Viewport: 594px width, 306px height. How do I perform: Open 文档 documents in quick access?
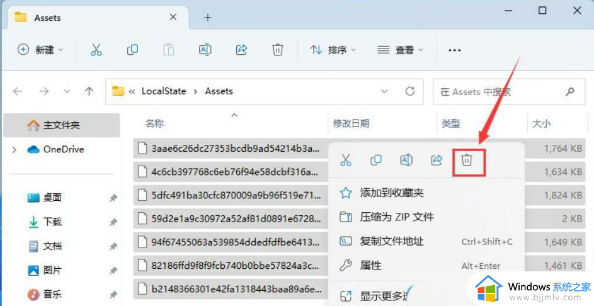(45, 246)
